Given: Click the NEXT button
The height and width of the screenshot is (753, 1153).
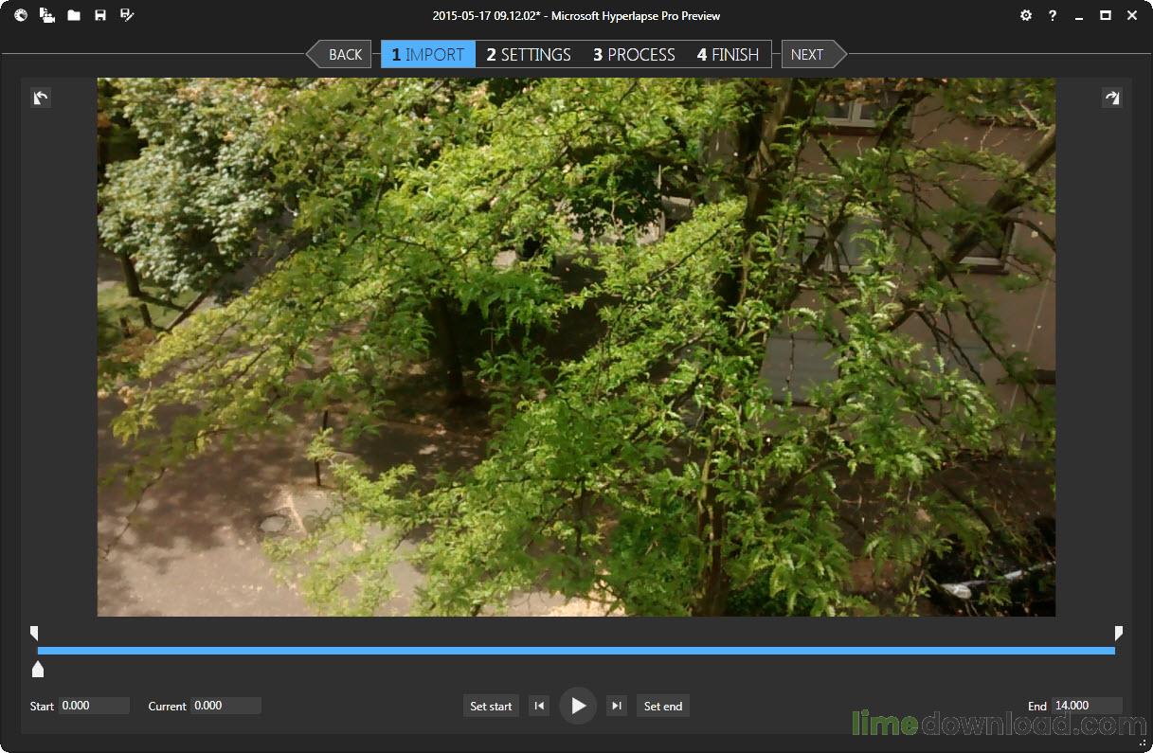Looking at the screenshot, I should click(x=807, y=54).
